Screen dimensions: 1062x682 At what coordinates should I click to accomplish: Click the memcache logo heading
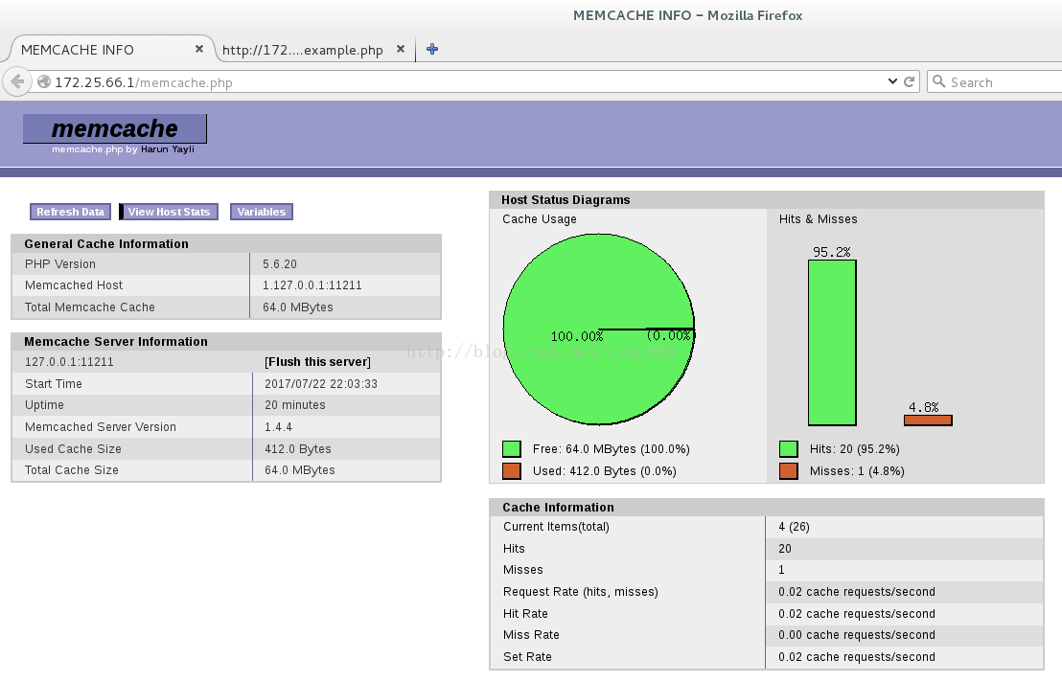pyautogui.click(x=114, y=128)
